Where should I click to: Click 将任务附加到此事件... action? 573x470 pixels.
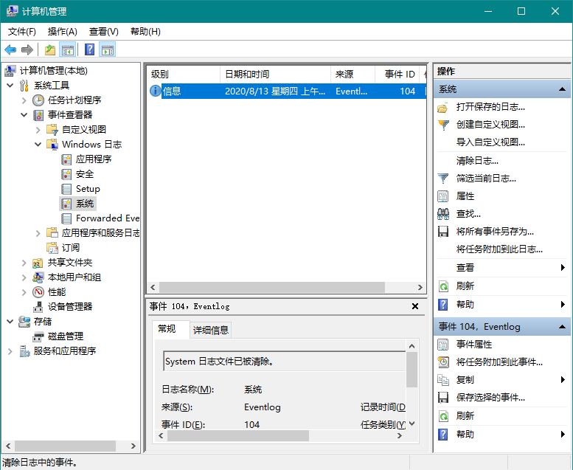point(499,362)
